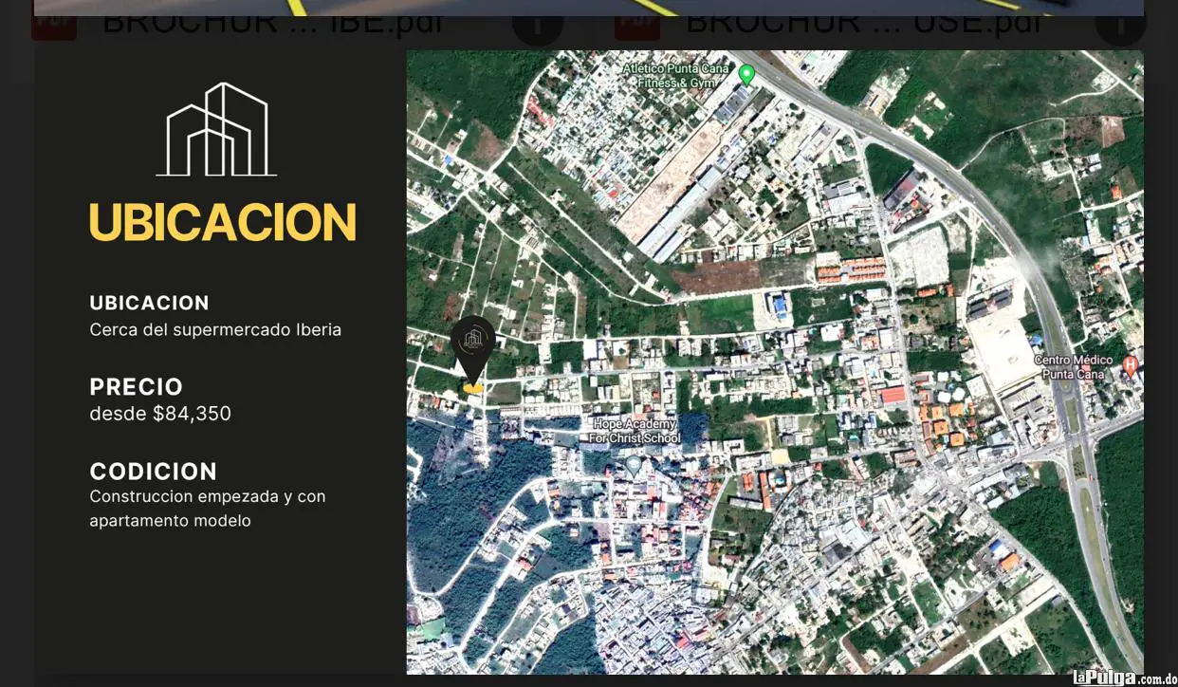Click the Hope Academy school map marker

click(x=634, y=465)
